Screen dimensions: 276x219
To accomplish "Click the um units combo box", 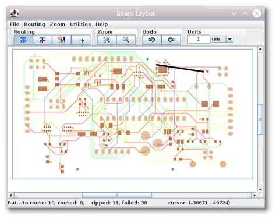I will 222,39.
